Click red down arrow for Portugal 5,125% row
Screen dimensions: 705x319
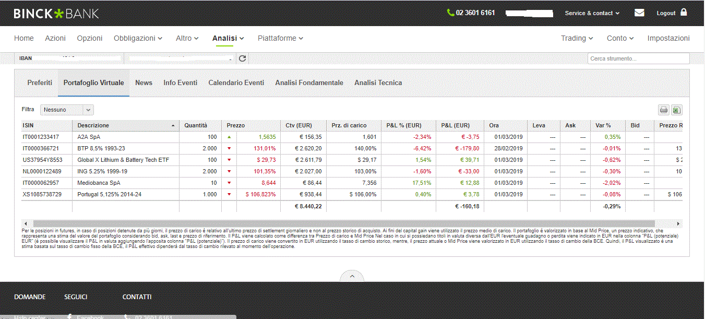[x=229, y=194]
